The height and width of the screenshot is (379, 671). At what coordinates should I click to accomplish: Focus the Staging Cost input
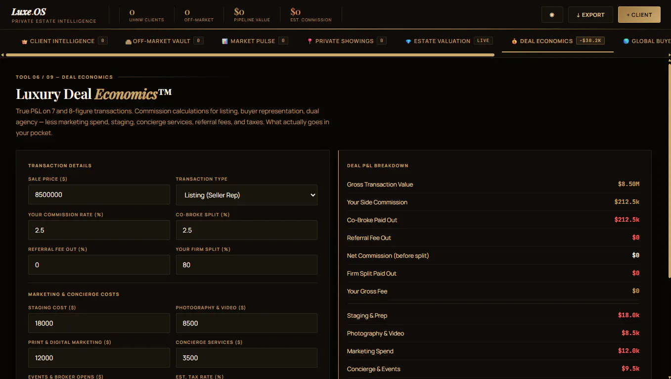[99, 323]
